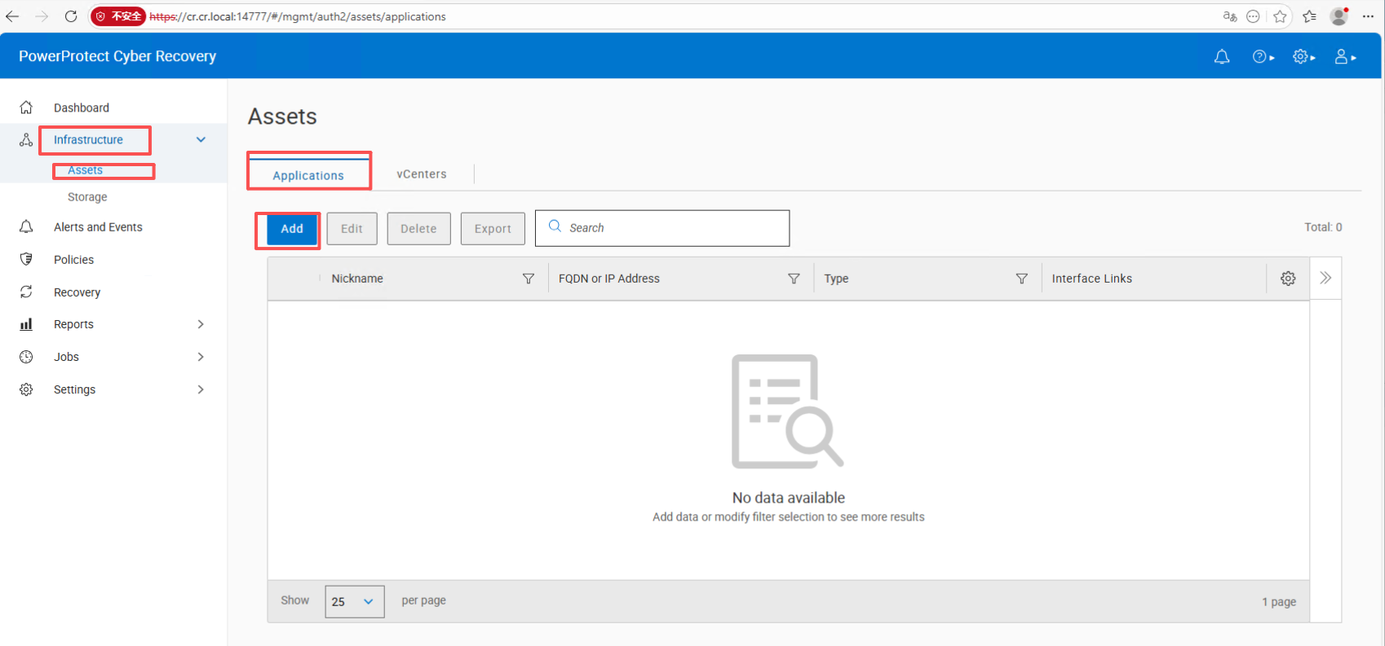Click the Recovery refresh icon

pos(26,292)
